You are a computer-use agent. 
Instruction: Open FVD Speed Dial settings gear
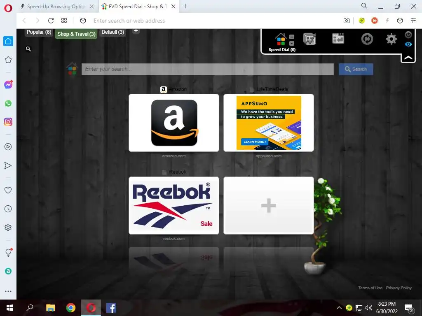pyautogui.click(x=392, y=39)
